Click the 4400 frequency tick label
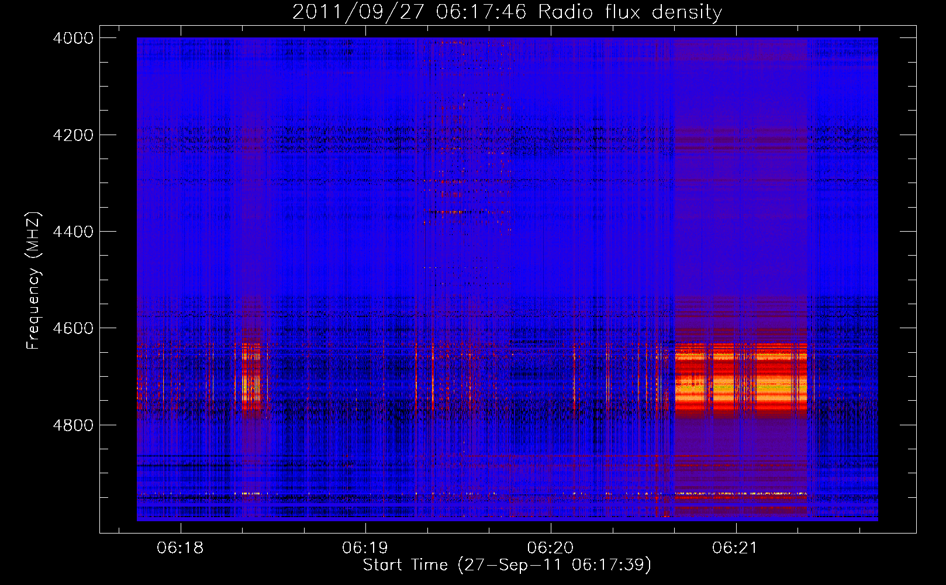 click(73, 232)
